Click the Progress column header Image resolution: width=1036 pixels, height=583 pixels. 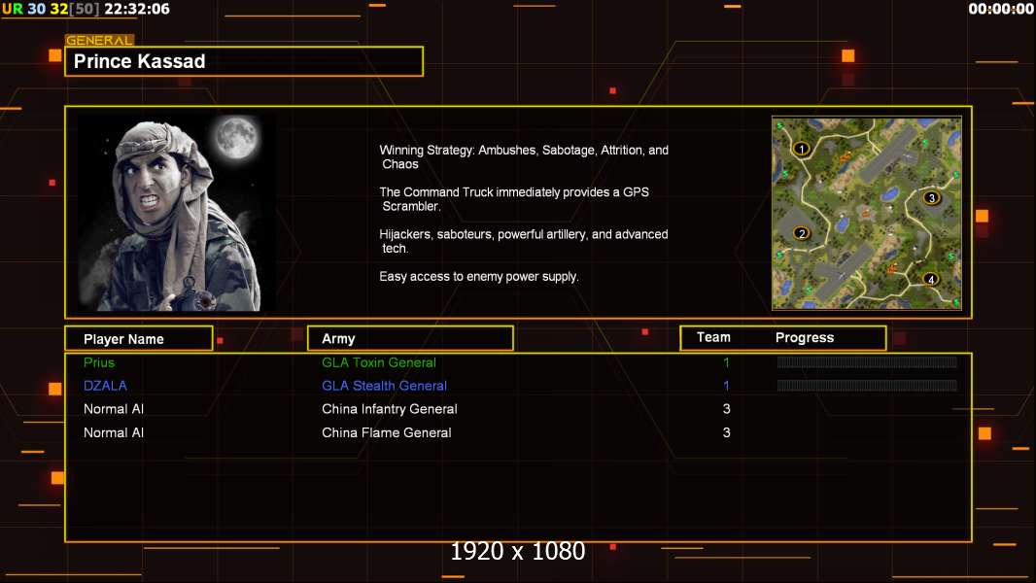click(804, 337)
